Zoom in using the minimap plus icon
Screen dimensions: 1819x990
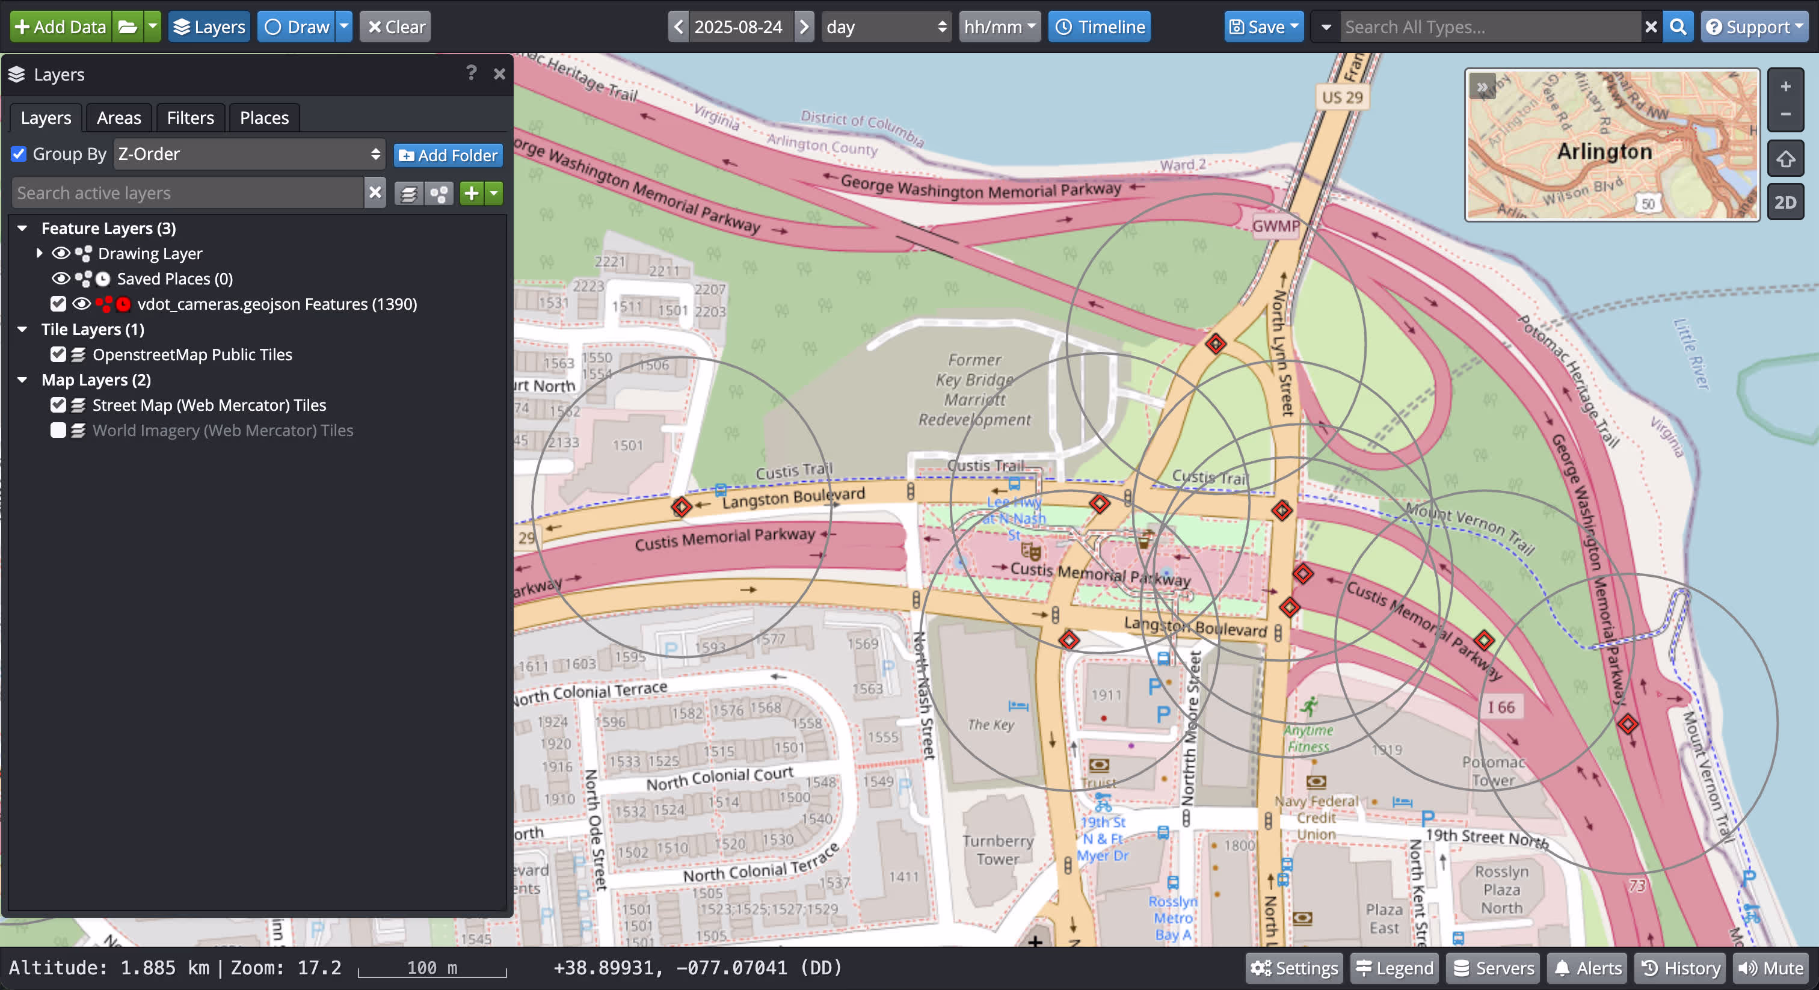(1785, 87)
